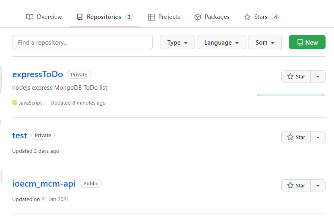The height and width of the screenshot is (224, 334).
Task: Click the Private badge next to test
Action: pyautogui.click(x=43, y=135)
